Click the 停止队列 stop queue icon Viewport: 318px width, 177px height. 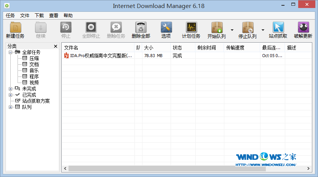[248, 27]
